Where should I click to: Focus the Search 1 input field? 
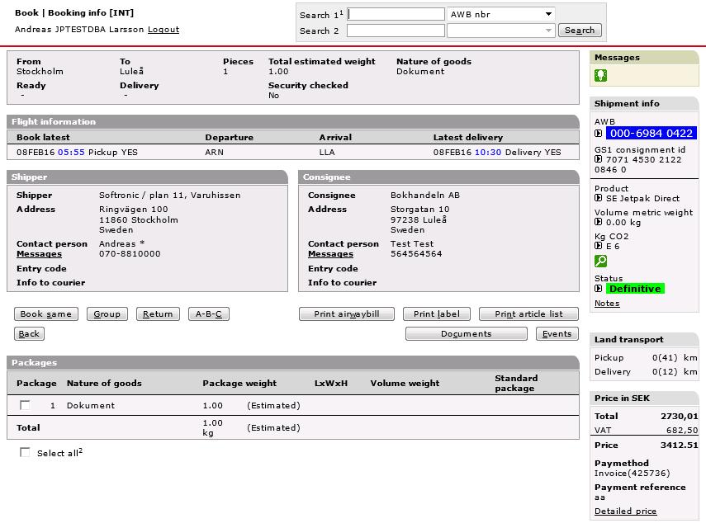click(x=396, y=14)
